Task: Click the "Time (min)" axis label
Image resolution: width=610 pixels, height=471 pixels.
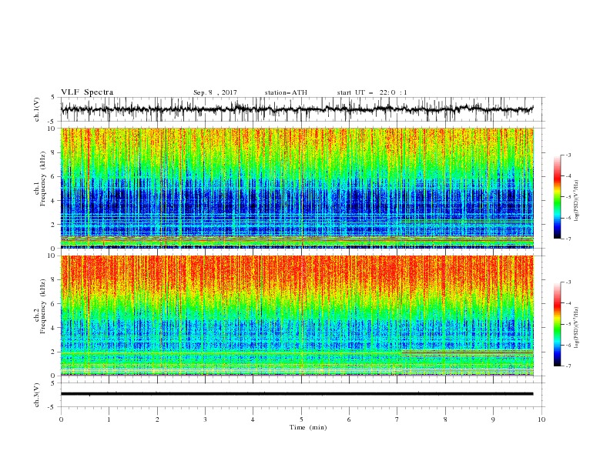Action: (x=308, y=427)
